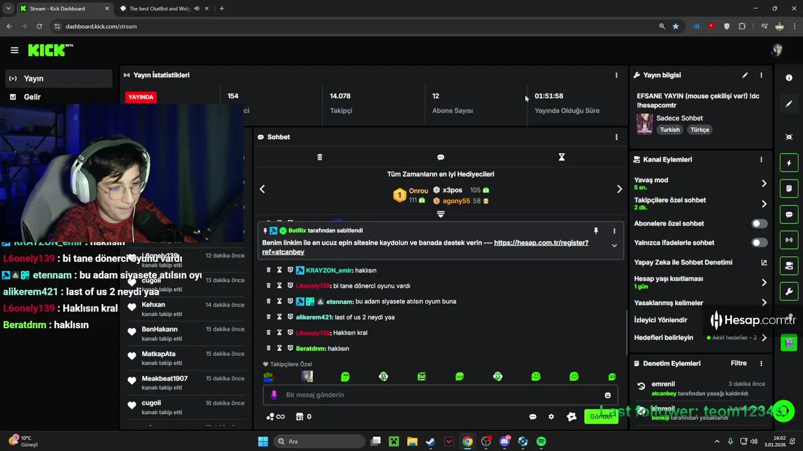Open Yayın İstatistikleri three-dot menu
Image resolution: width=803 pixels, height=451 pixels.
[x=616, y=75]
